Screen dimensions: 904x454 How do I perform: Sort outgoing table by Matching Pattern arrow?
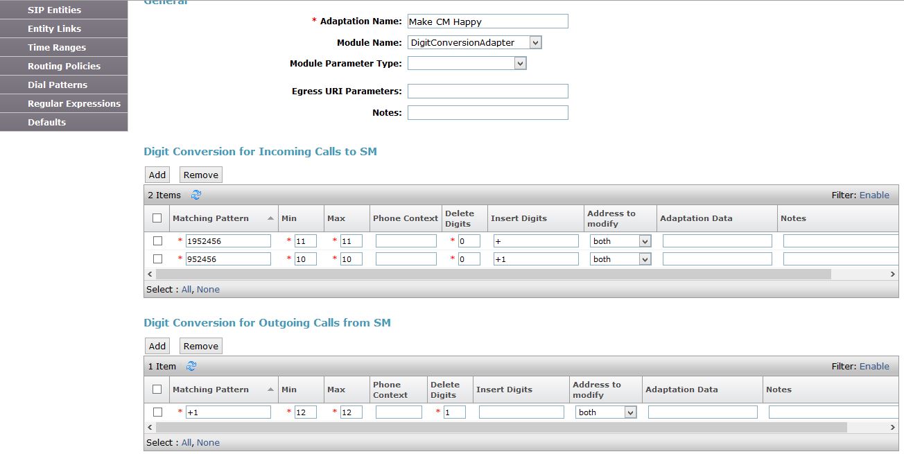pyautogui.click(x=270, y=390)
